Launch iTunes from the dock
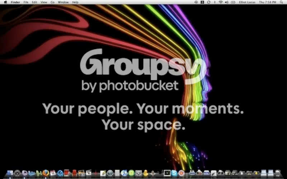This screenshot has width=287, height=179. coord(124,173)
